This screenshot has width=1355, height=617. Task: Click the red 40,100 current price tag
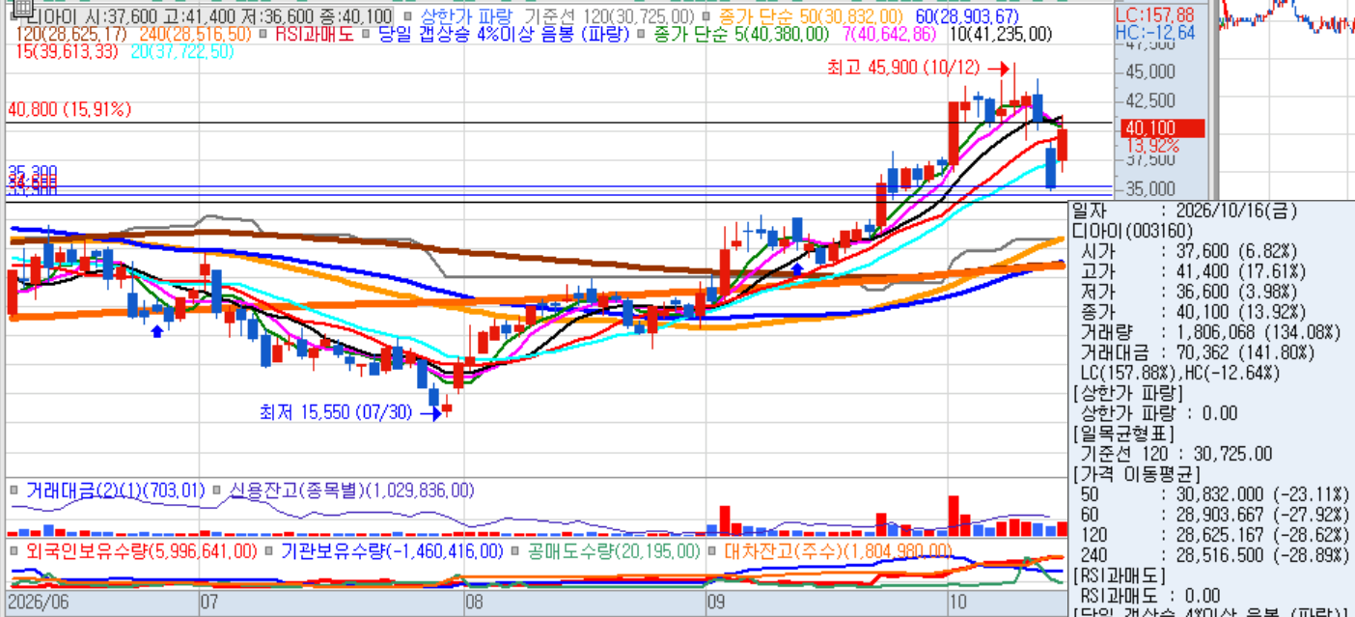click(1162, 127)
